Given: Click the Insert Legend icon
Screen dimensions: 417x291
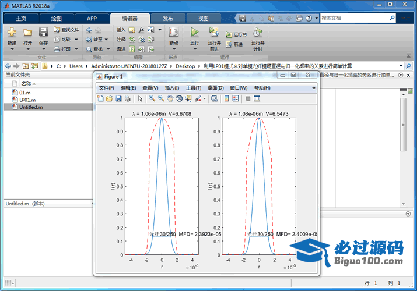Looking at the screenshot, I should pos(236,99).
